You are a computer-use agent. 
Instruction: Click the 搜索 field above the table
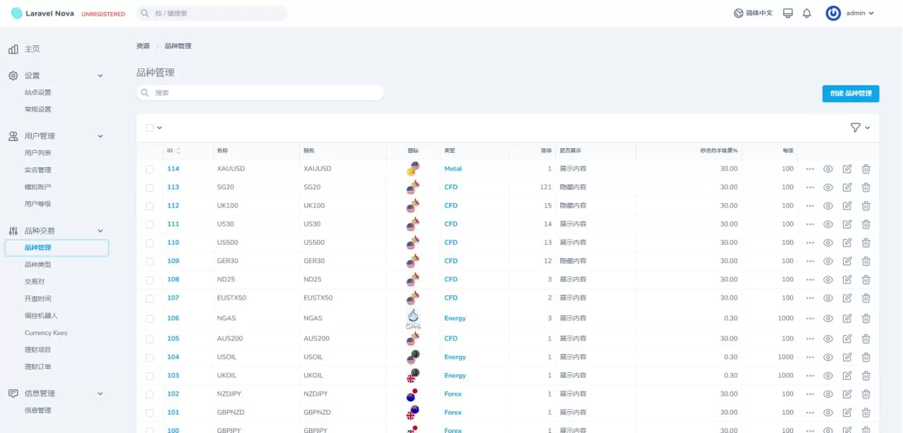(261, 93)
